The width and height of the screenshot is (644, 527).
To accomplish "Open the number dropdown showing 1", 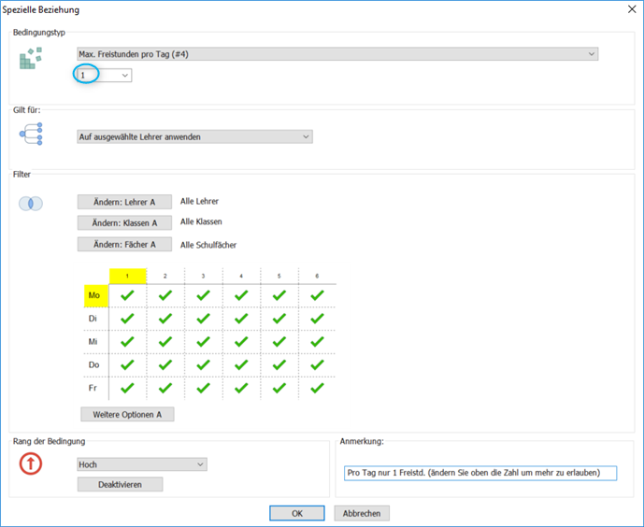I will click(105, 75).
